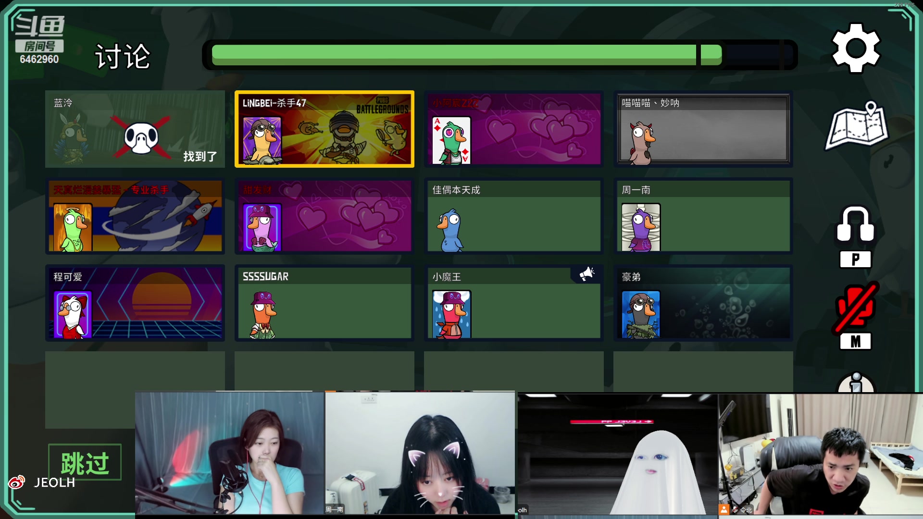This screenshot has width=923, height=519.
Task: Click the M key label under microphone
Action: tap(855, 342)
